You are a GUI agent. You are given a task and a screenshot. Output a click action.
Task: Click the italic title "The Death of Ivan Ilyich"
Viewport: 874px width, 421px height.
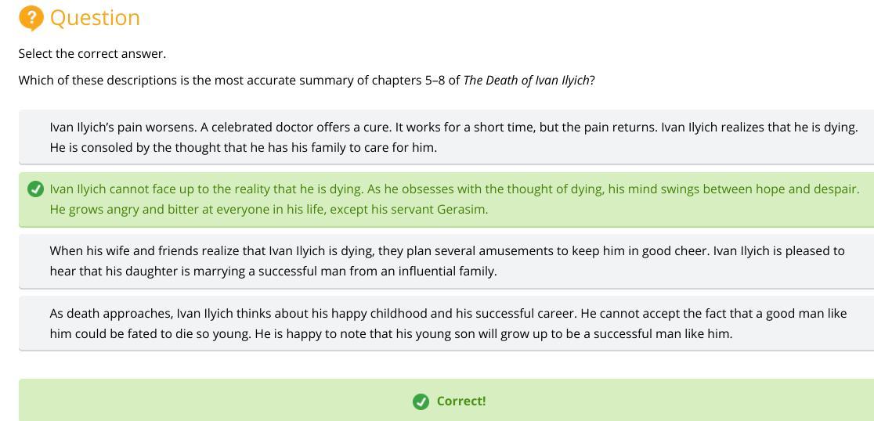click(525, 80)
